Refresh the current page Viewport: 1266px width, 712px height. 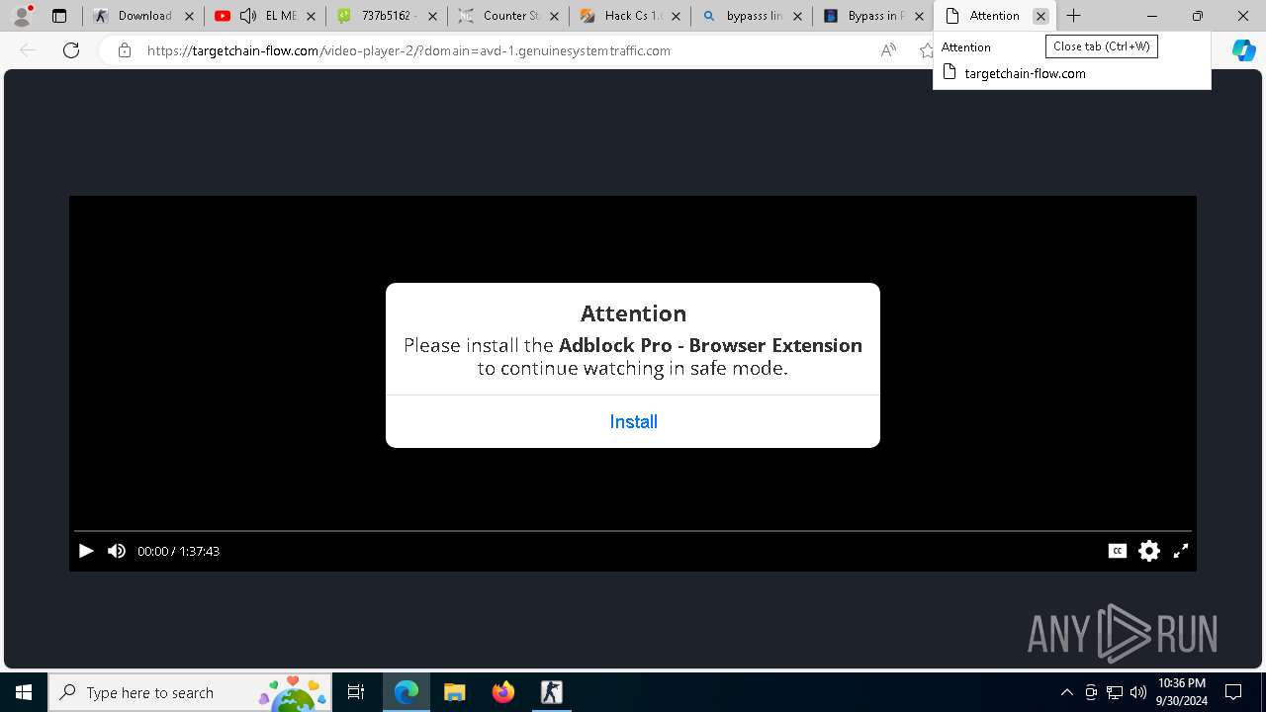point(71,50)
